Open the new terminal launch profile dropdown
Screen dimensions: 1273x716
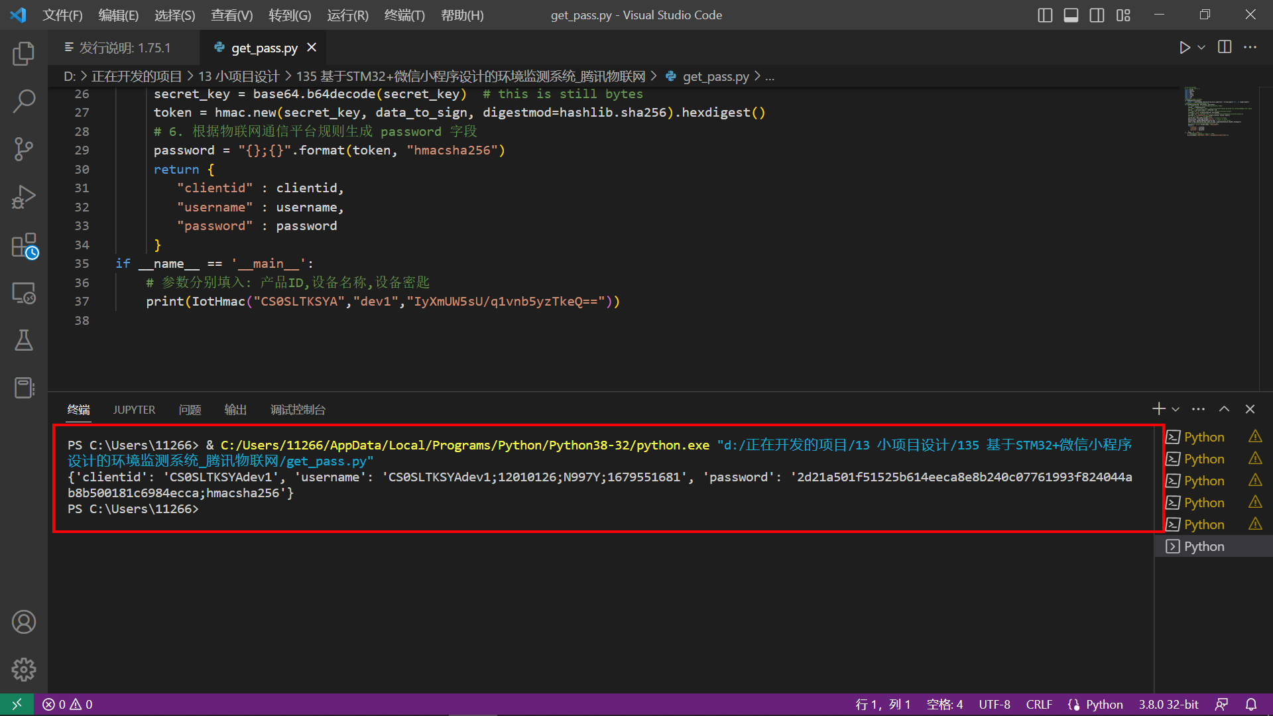click(1176, 410)
